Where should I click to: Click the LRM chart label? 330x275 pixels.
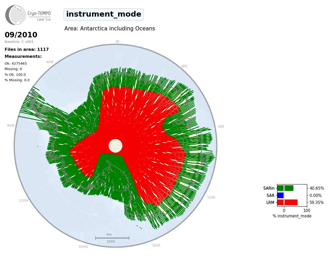click(x=270, y=203)
